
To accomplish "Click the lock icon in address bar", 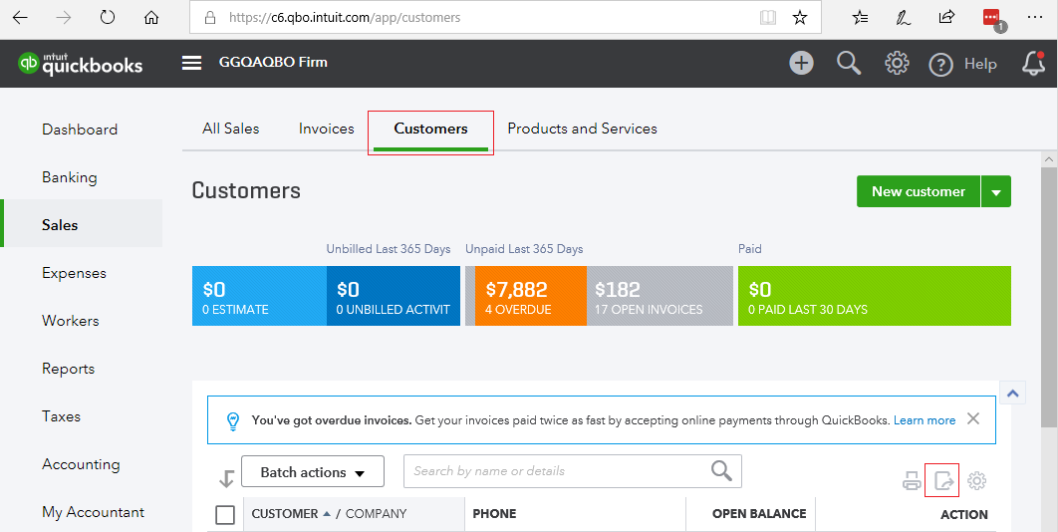I will pos(210,18).
